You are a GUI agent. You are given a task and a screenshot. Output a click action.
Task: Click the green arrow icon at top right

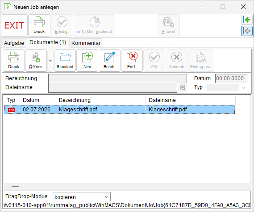tap(247, 20)
